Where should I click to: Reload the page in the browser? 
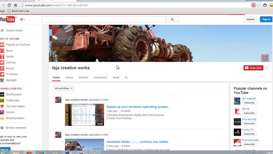pyautogui.click(x=9, y=5)
